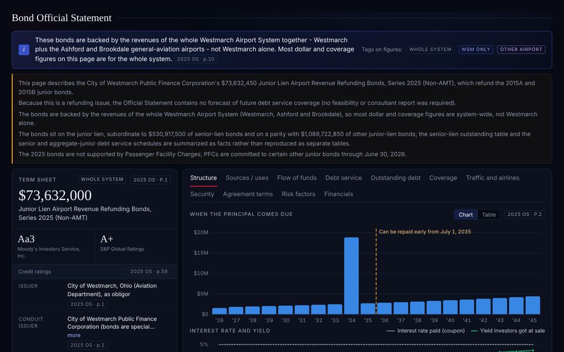Viewport: 564px width, 352px height.
Task: Click 'WHEN THE PRINCIPAL COMES DUE' heading
Action: tap(241, 214)
